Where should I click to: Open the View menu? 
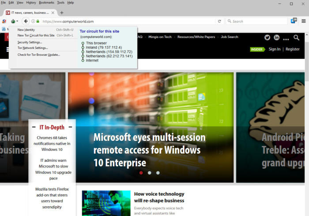coord(20,3)
